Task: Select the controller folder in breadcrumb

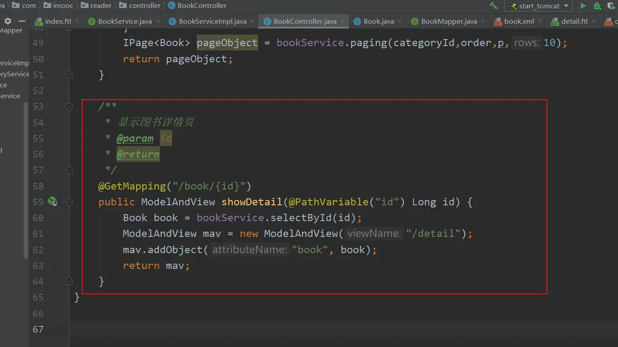Action: click(145, 6)
